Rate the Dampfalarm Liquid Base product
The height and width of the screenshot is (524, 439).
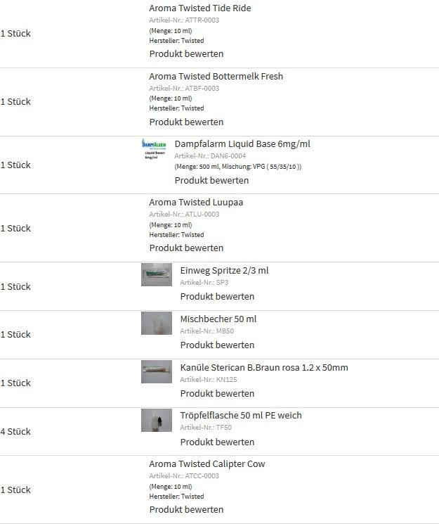(x=211, y=181)
